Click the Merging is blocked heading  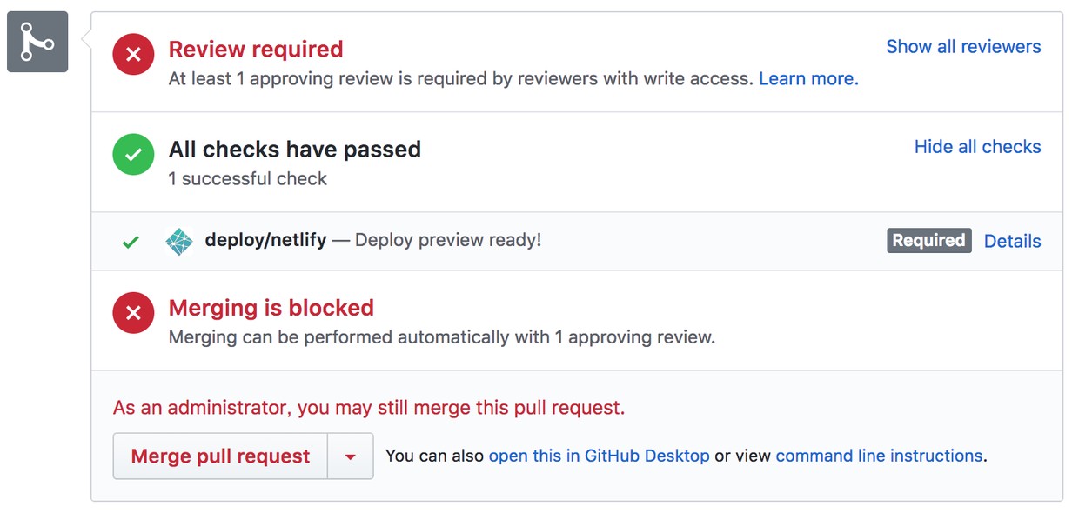pos(271,308)
